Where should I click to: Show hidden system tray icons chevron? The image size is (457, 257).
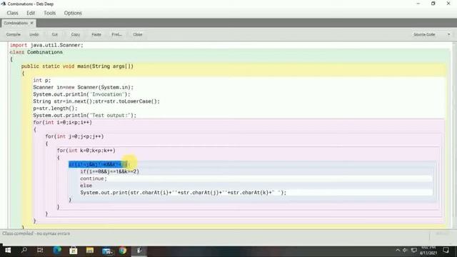pyautogui.click(x=398, y=251)
